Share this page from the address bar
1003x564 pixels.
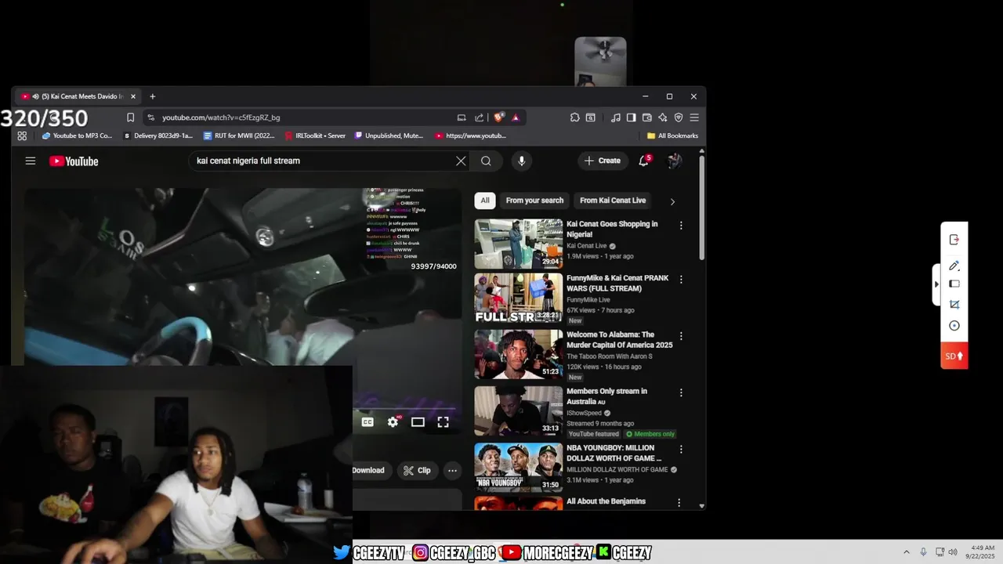point(479,117)
